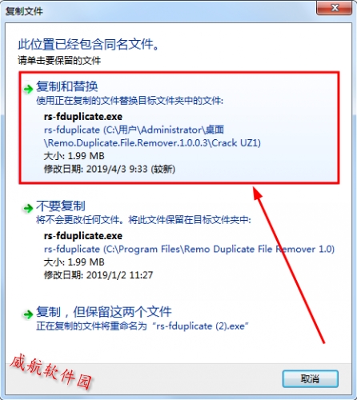Click the first rs-fduplicate.exe file name
This screenshot has width=357, height=400.
(x=83, y=117)
